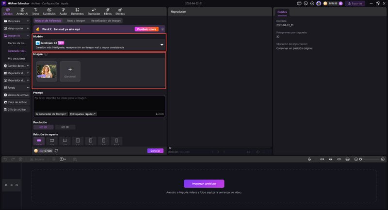388x210 pixels.
Task: Click the optional add image plus box
Action: [70, 71]
